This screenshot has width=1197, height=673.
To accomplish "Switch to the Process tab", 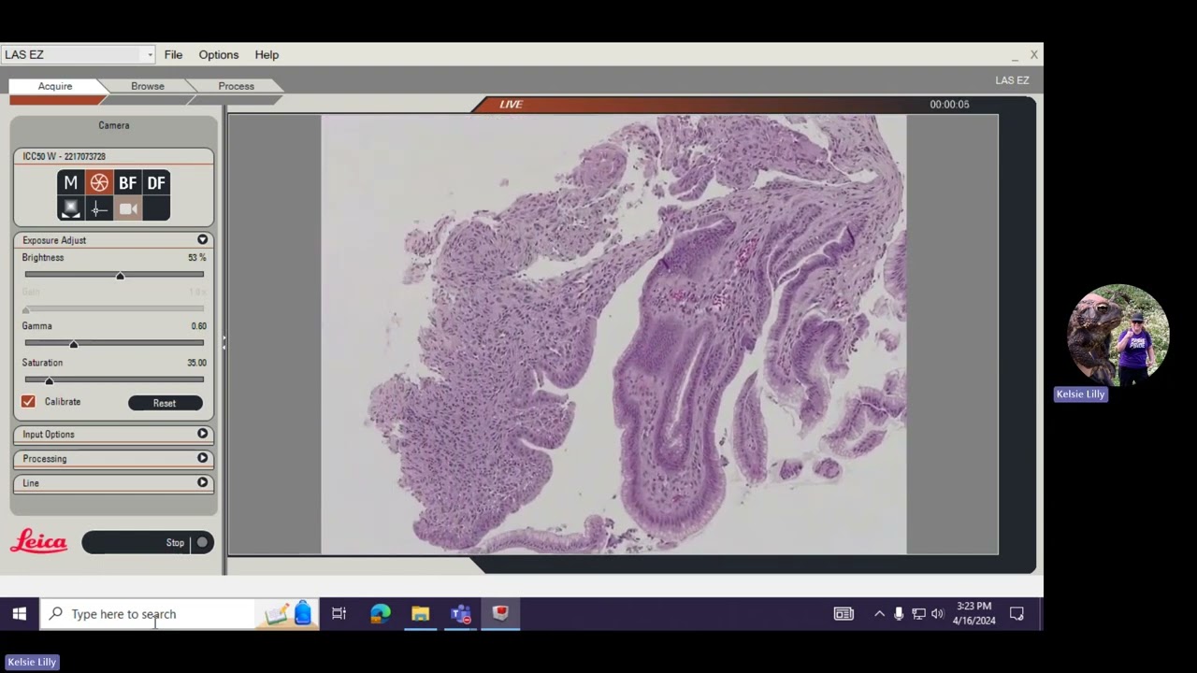I will (x=236, y=86).
